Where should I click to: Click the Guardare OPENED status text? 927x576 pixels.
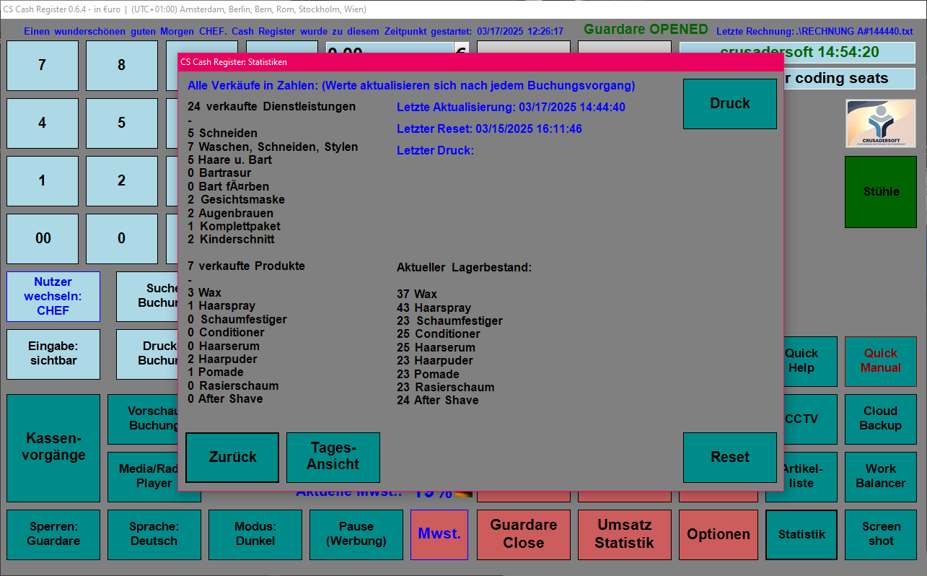(x=646, y=30)
